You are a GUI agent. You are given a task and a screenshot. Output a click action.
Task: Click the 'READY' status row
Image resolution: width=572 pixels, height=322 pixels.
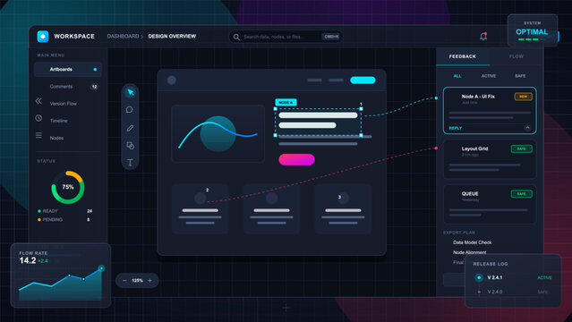pyautogui.click(x=65, y=211)
